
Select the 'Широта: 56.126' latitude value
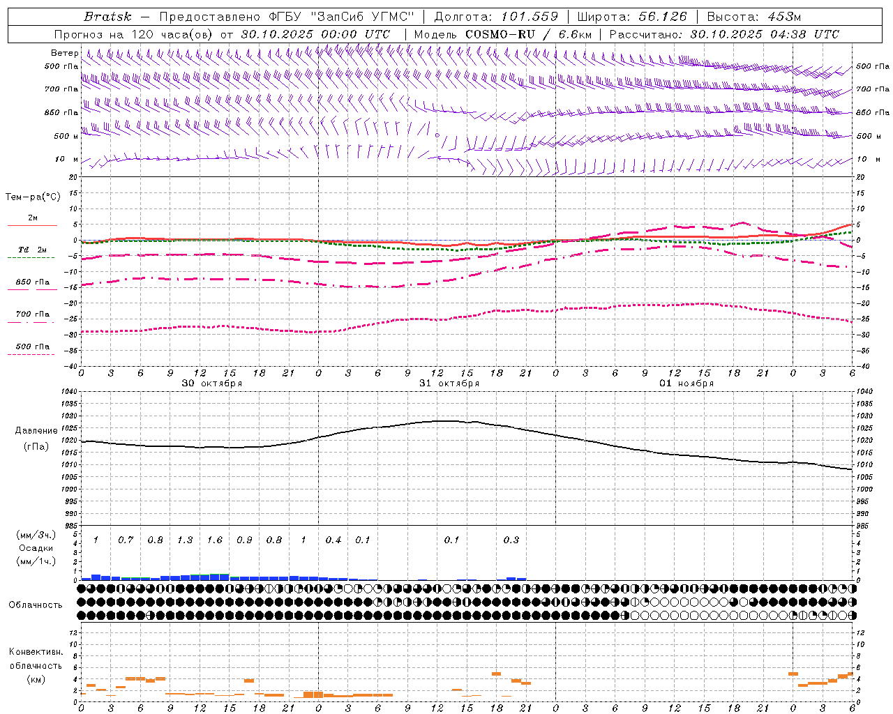[x=632, y=17]
